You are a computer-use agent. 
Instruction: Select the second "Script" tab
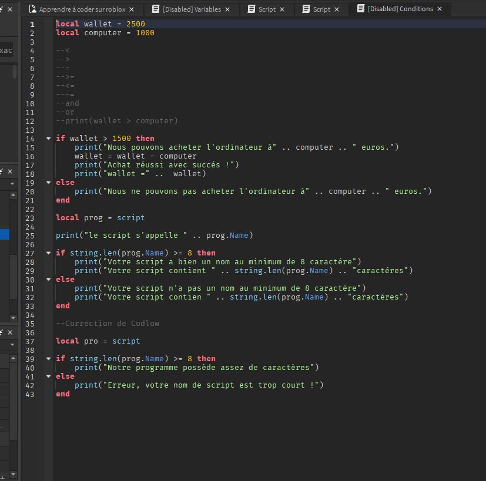(321, 9)
